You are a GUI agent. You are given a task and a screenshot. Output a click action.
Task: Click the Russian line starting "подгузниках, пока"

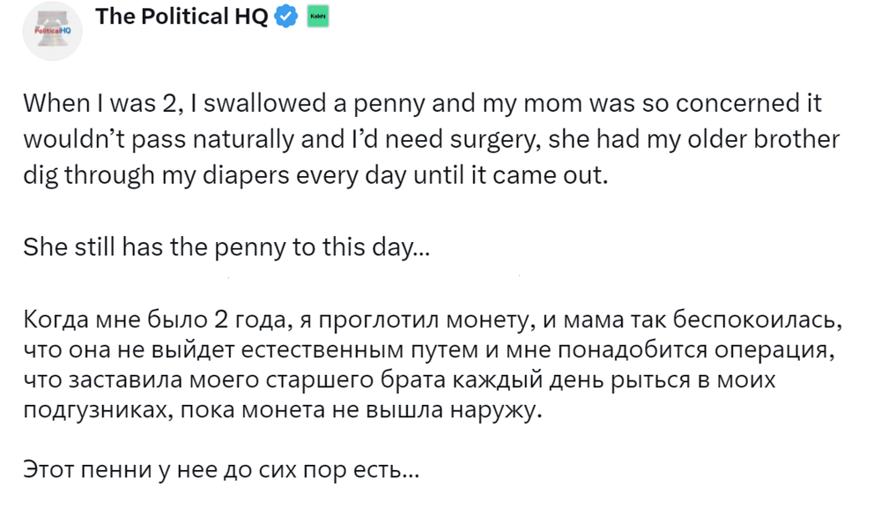[x=280, y=412]
